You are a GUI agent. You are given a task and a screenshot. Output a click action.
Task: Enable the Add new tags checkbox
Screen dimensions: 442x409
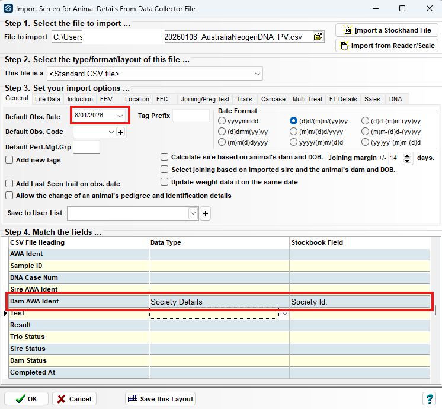(x=9, y=160)
